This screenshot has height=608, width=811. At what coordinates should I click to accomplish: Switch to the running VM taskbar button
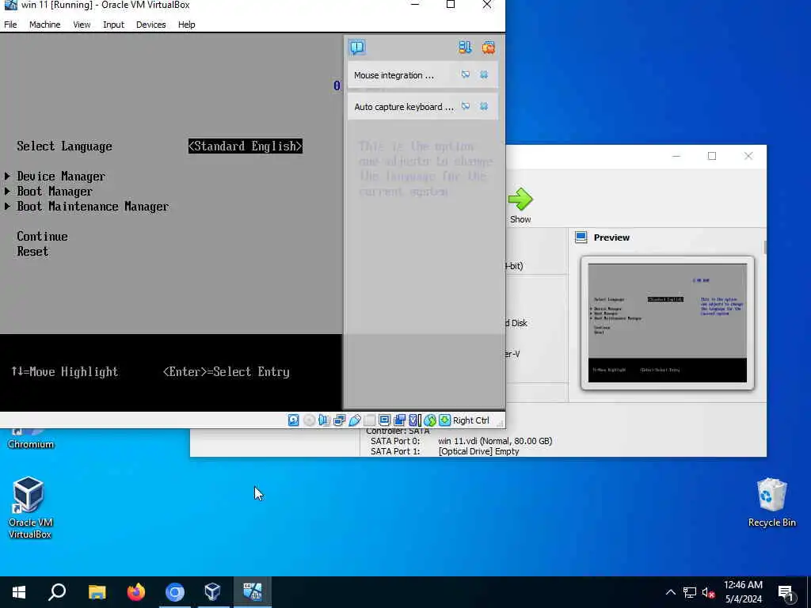click(x=252, y=592)
